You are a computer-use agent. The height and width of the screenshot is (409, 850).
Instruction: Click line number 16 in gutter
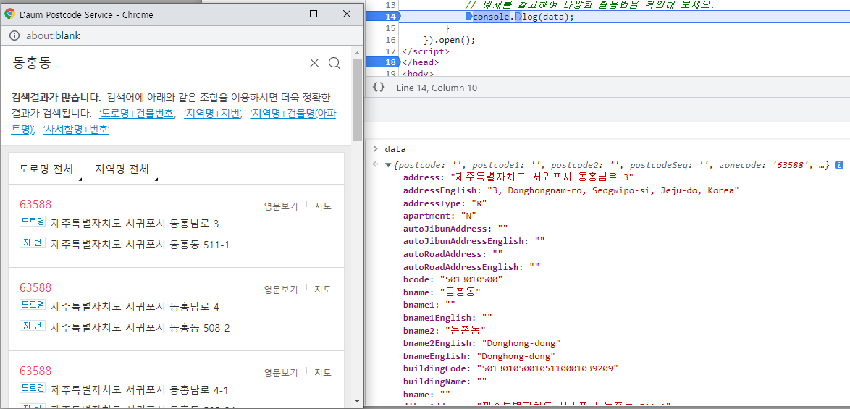tap(390, 40)
